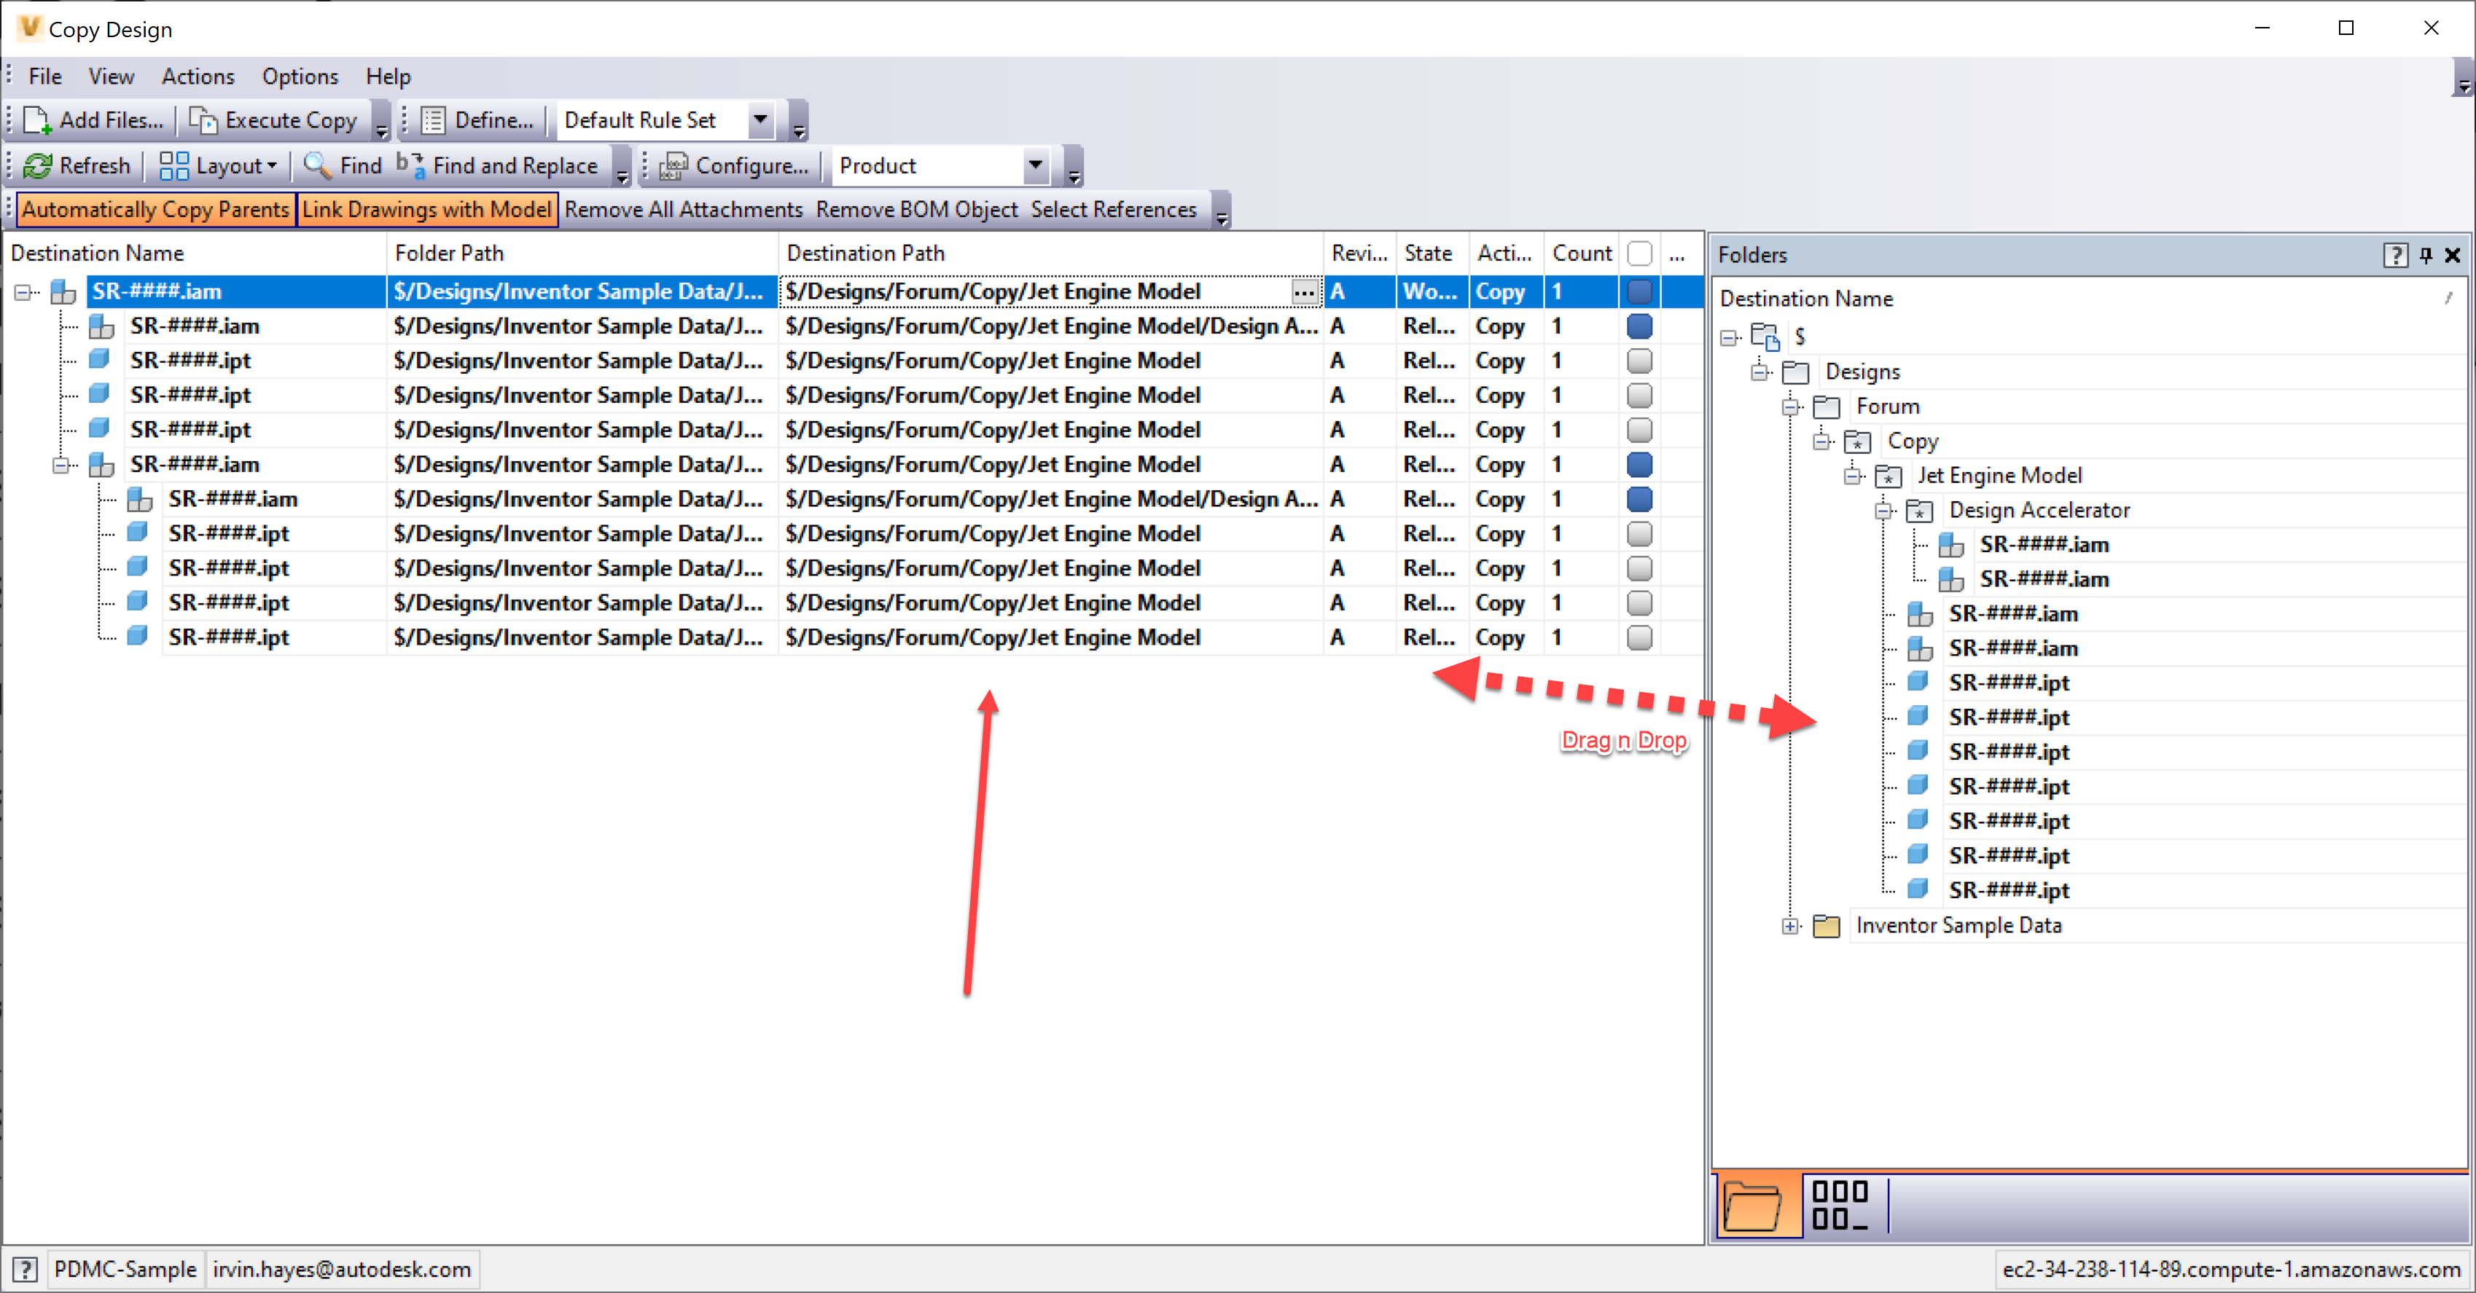Collapse the Jet Engine Model tree node
The height and width of the screenshot is (1293, 2476).
[1853, 476]
